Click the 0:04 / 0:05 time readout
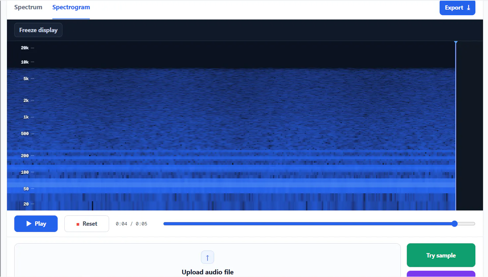 click(131, 224)
